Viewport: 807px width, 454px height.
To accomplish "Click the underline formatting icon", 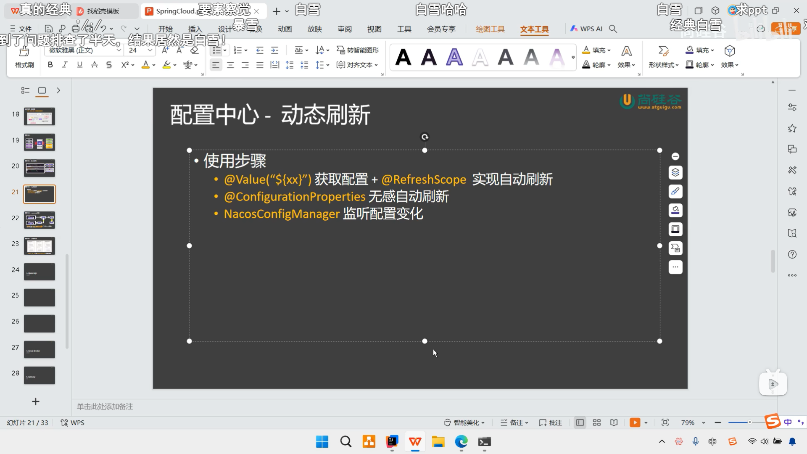I will [x=79, y=64].
